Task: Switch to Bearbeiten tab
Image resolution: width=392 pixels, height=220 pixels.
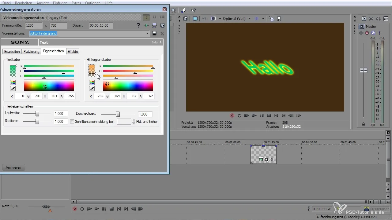Action: (x=12, y=52)
